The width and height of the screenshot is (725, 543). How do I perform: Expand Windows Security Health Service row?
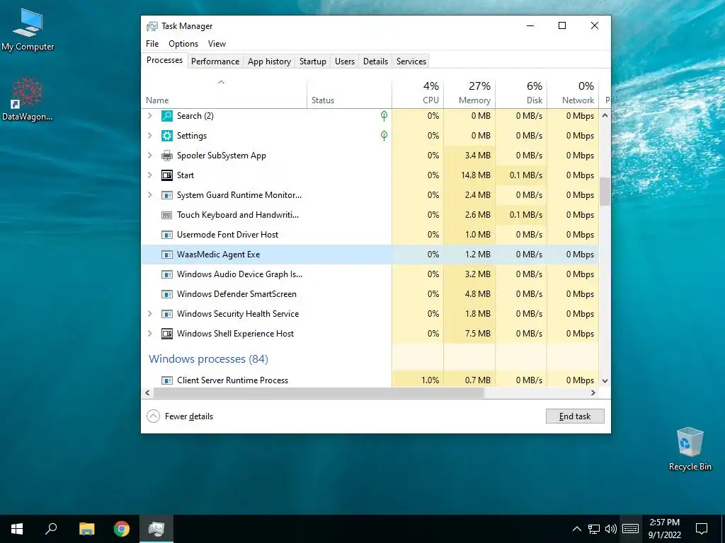[150, 314]
